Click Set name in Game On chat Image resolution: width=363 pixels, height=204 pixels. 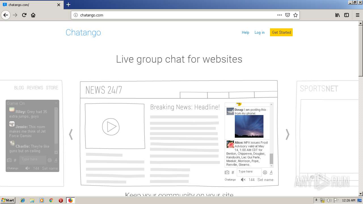(50, 168)
